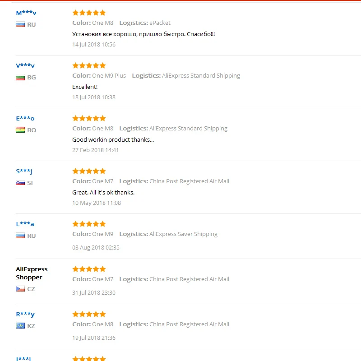Click the Bulgarian flag icon next to BG
This screenshot has height=361, width=361.
(x=20, y=77)
